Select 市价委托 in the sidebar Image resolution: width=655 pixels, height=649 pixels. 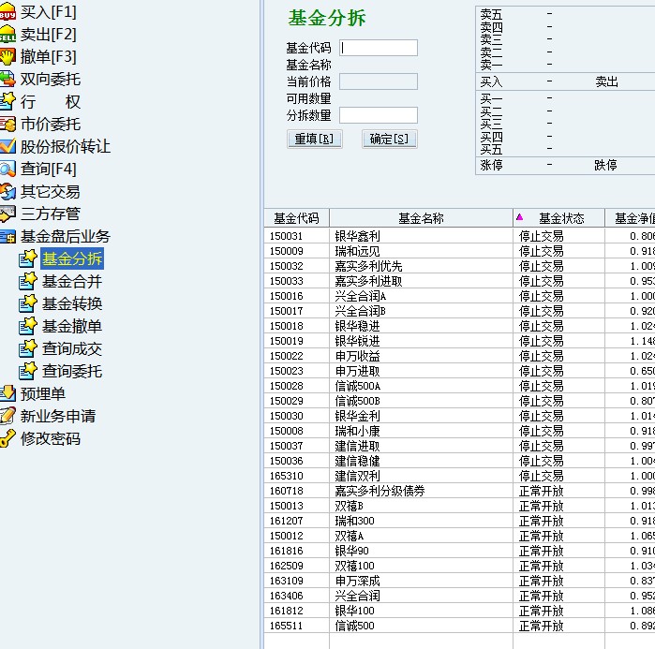[51, 124]
